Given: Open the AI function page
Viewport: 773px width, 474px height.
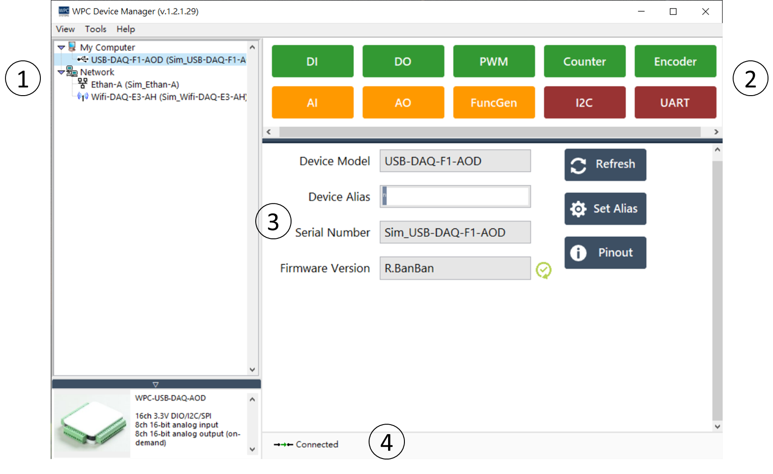Looking at the screenshot, I should [312, 102].
